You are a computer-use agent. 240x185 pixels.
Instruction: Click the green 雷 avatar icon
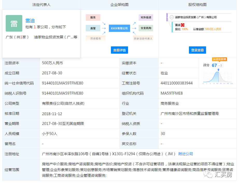(x=14, y=23)
